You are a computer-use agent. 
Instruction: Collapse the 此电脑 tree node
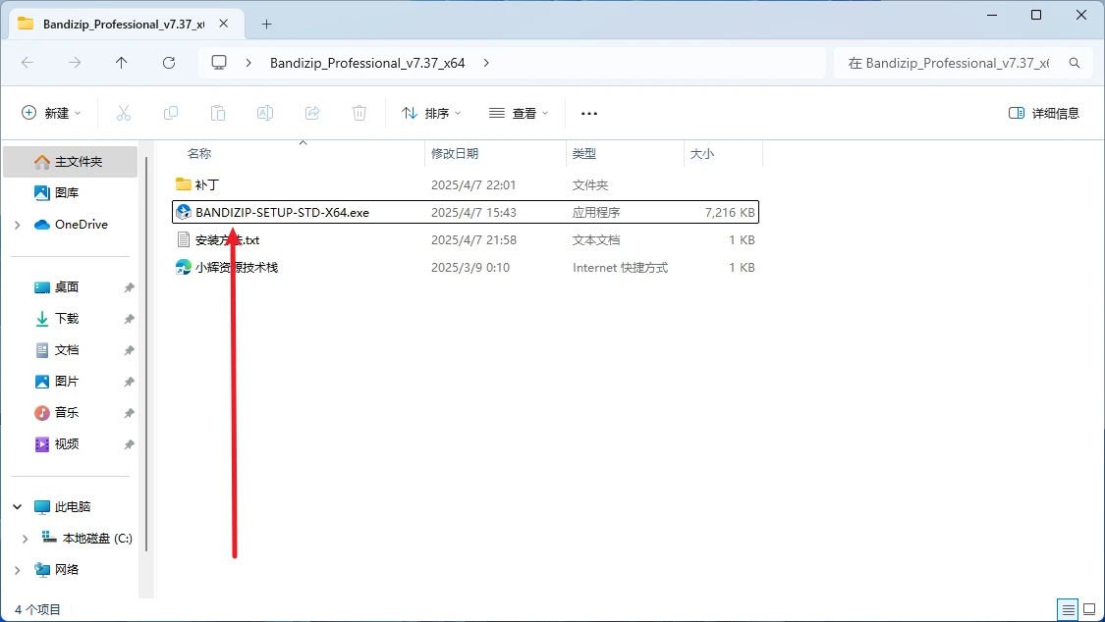tap(17, 506)
